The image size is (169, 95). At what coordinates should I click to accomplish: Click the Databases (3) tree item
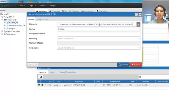tap(11, 20)
